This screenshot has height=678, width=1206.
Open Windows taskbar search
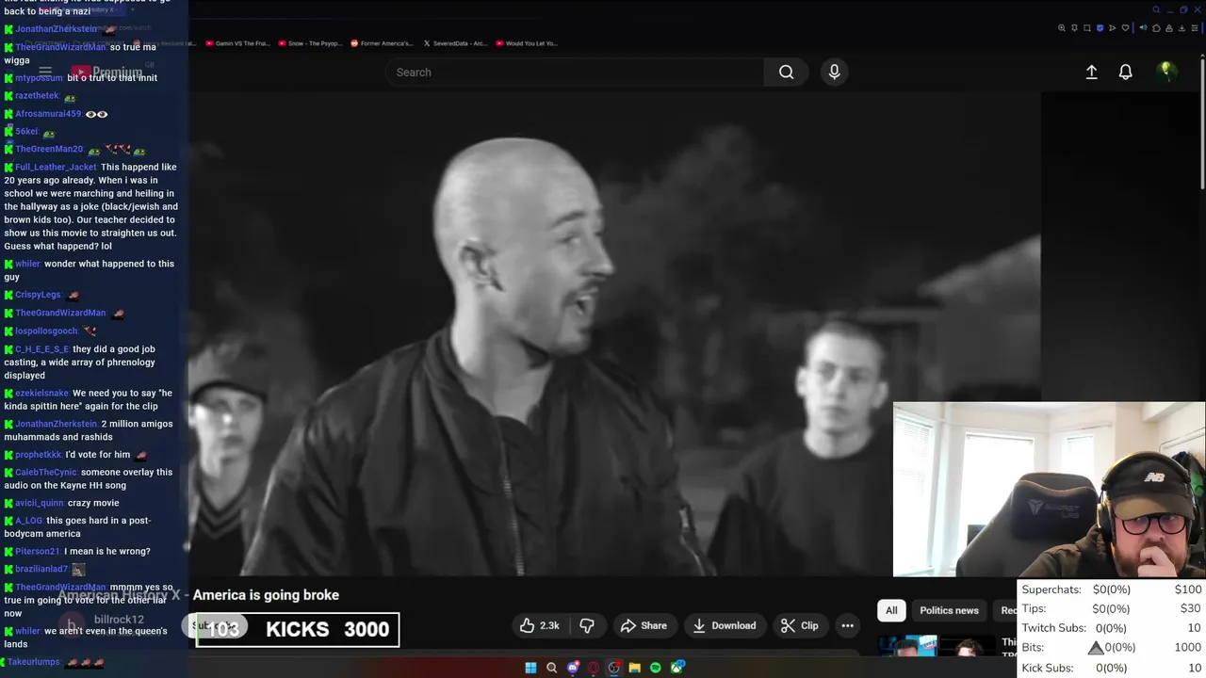pyautogui.click(x=551, y=668)
